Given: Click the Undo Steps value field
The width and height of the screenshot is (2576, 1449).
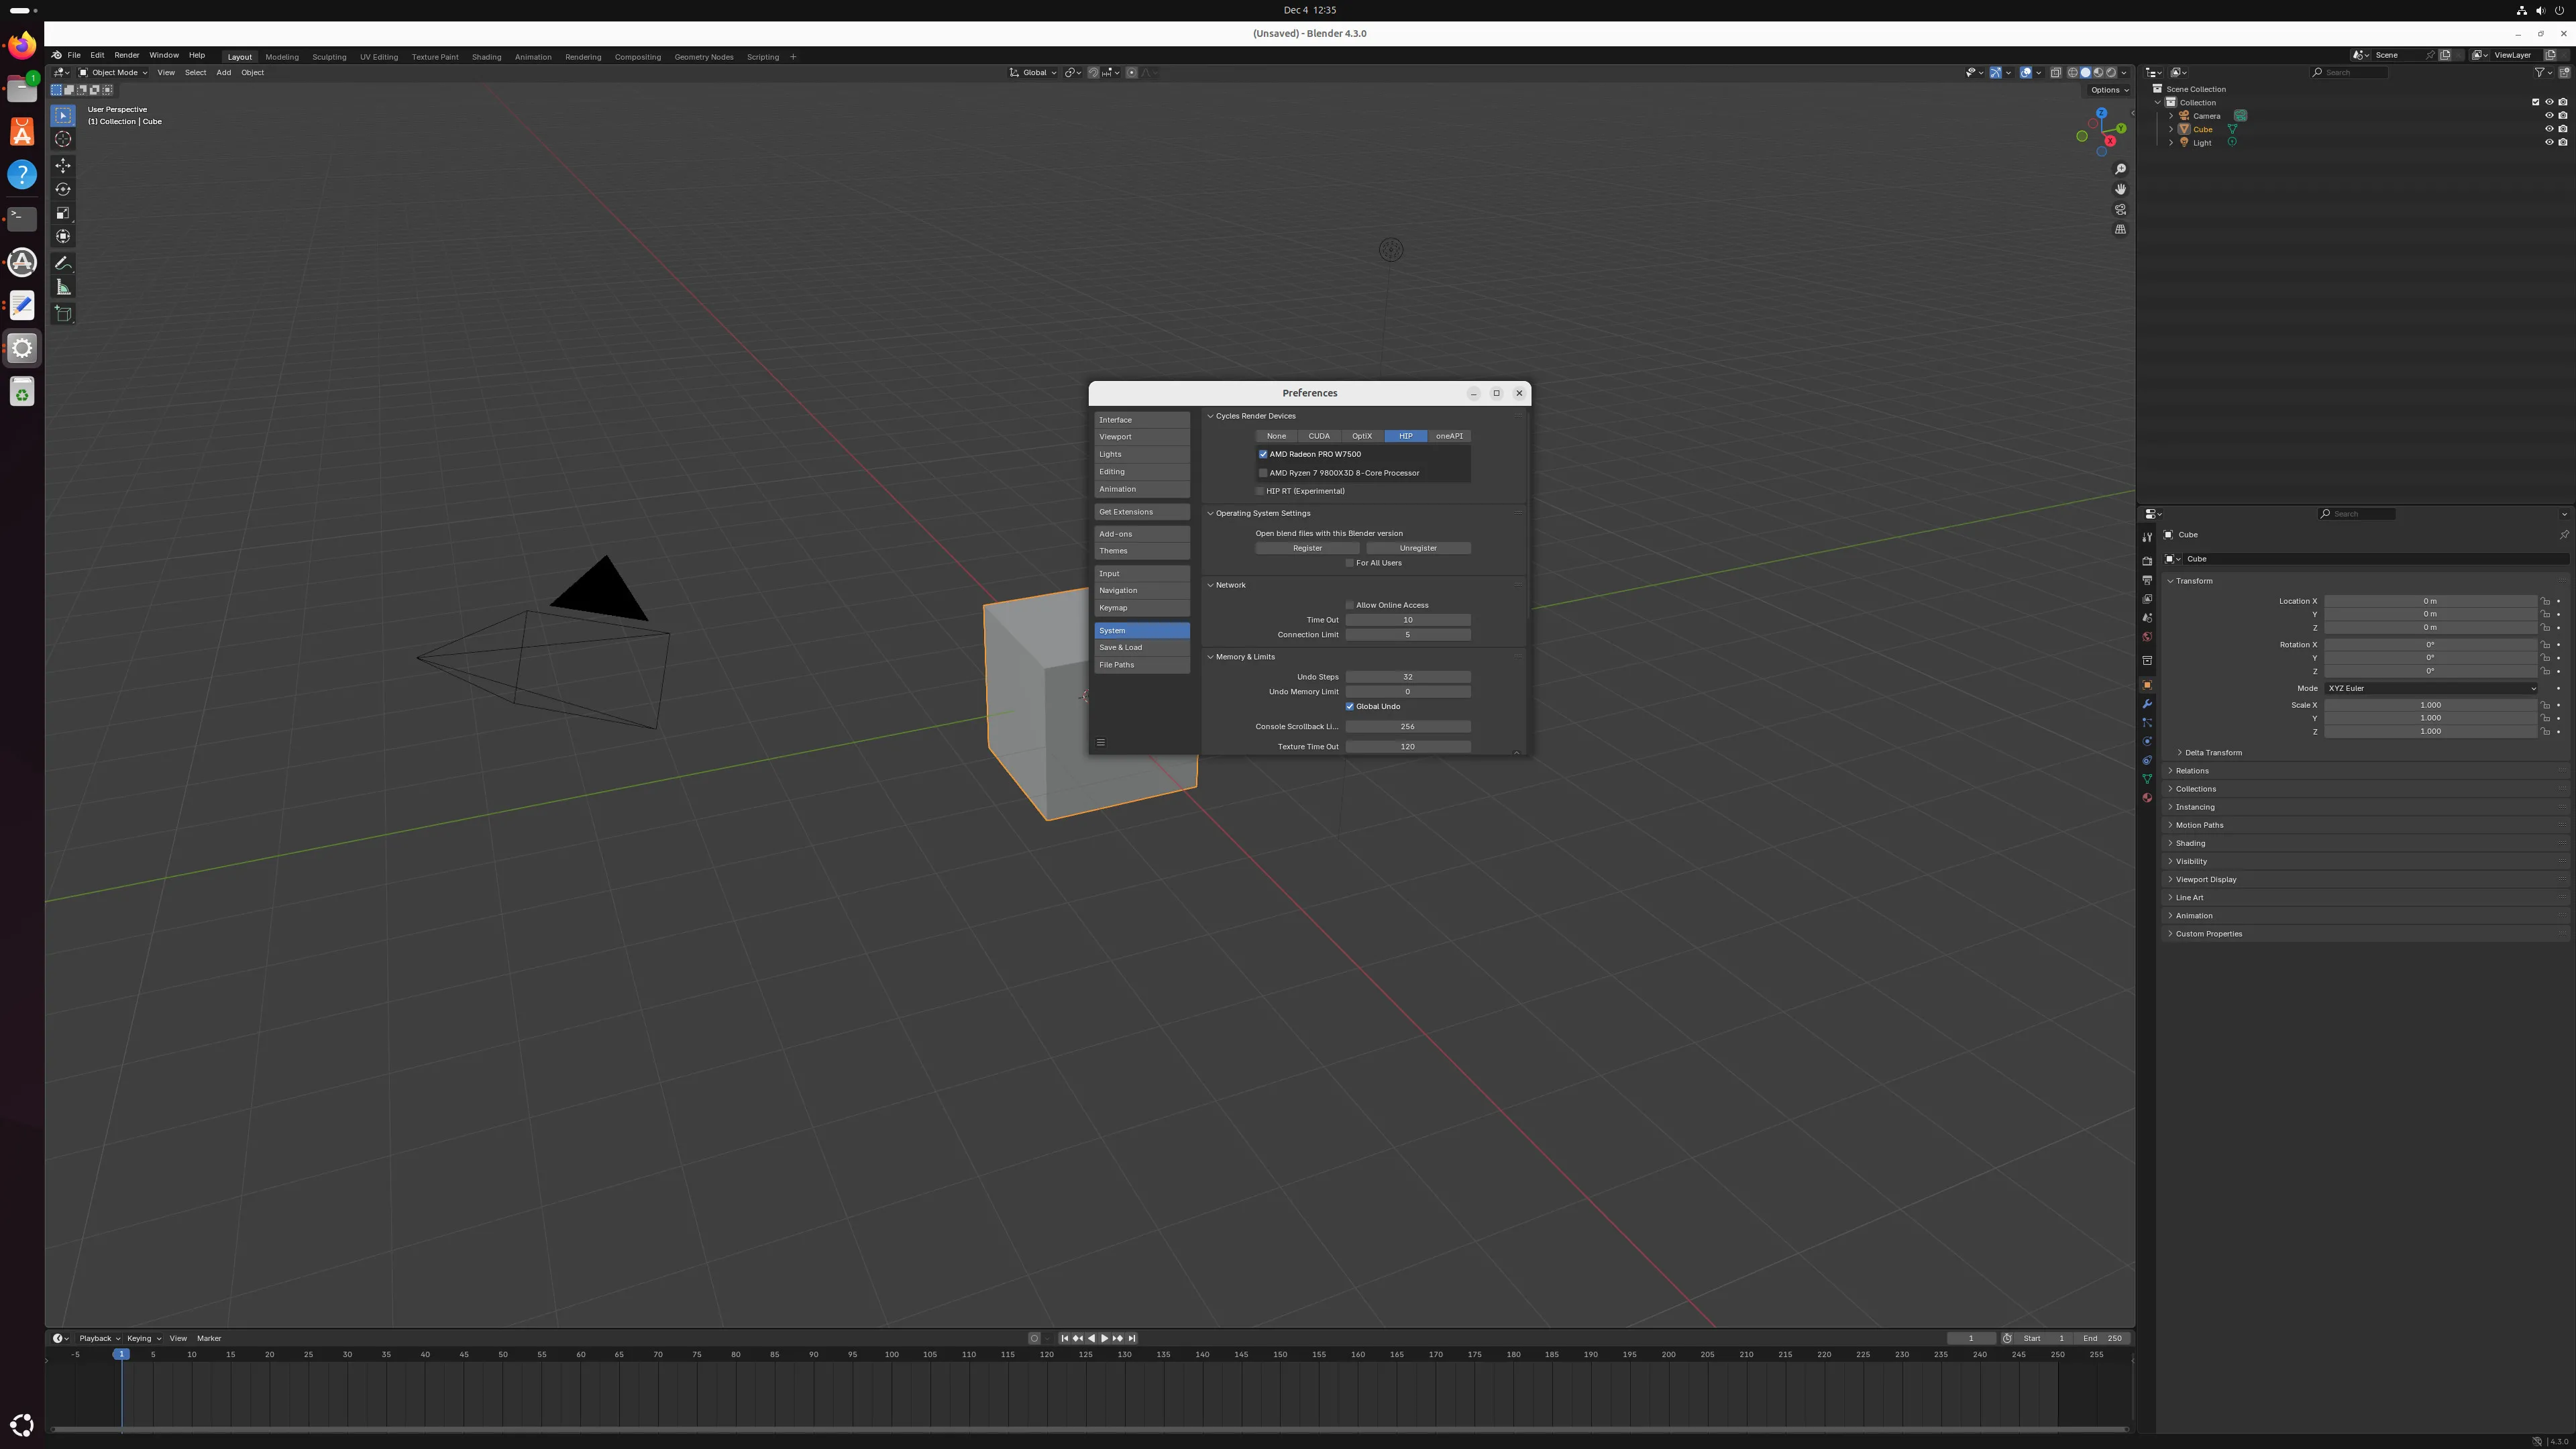Looking at the screenshot, I should tap(1408, 677).
